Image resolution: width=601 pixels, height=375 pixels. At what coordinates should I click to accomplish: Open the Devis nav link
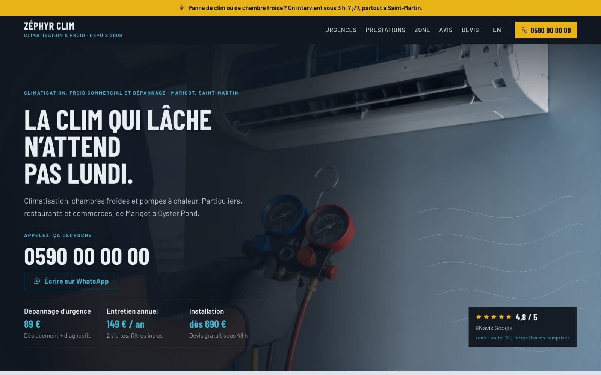470,30
